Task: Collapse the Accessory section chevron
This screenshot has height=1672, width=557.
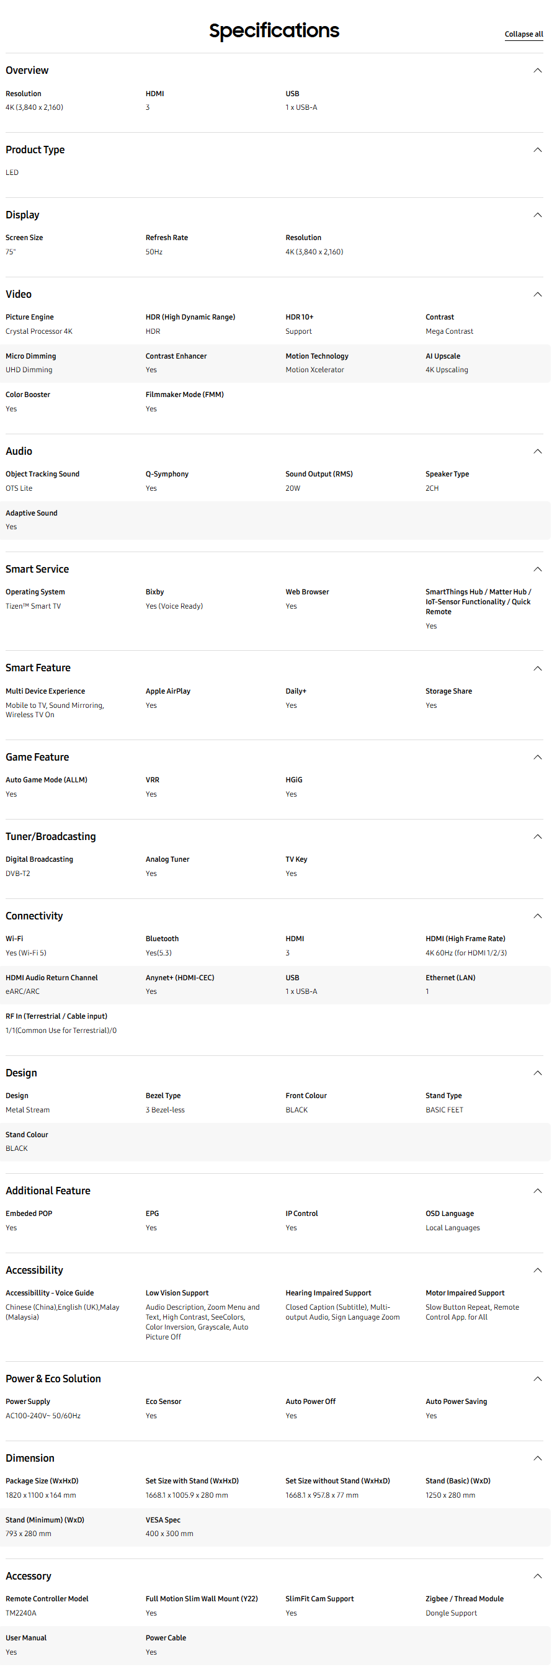Action: tap(537, 1576)
